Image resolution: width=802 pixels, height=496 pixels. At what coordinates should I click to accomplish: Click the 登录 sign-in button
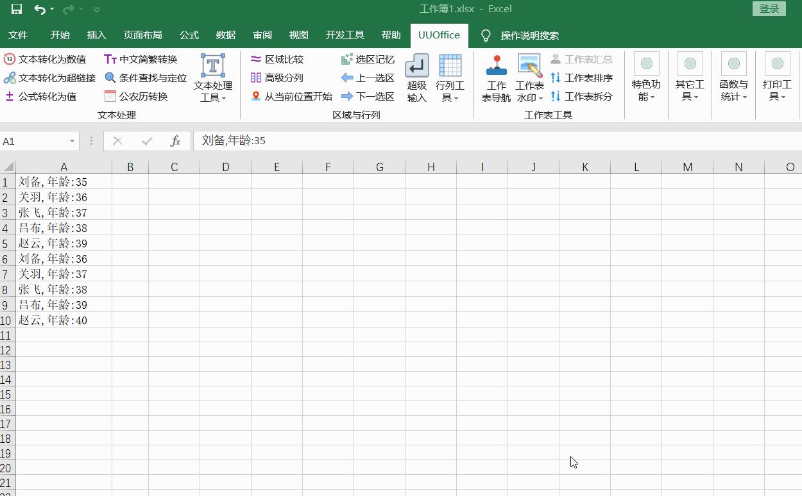pos(769,8)
